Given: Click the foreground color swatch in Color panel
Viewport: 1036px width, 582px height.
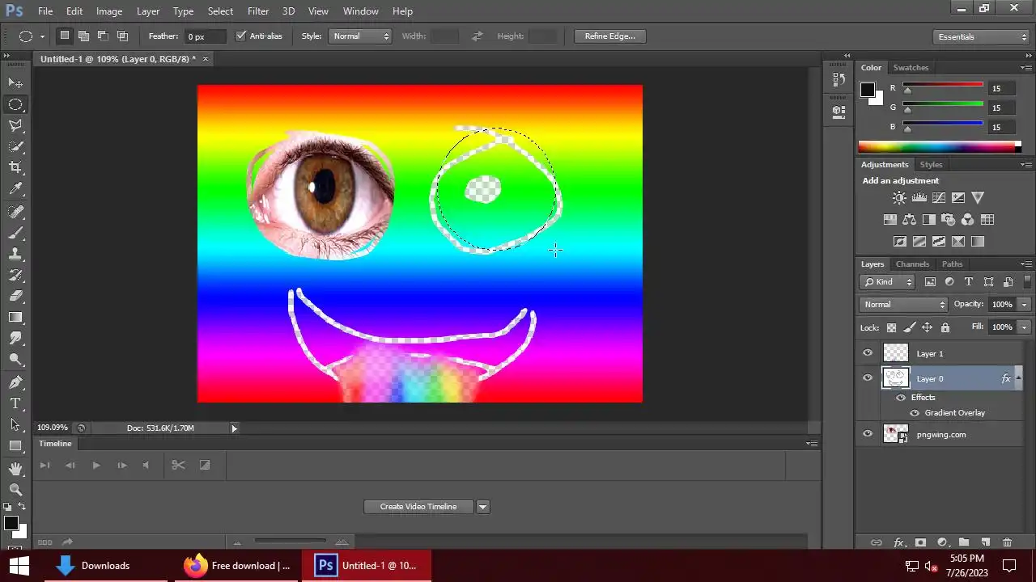Looking at the screenshot, I should pyautogui.click(x=867, y=90).
